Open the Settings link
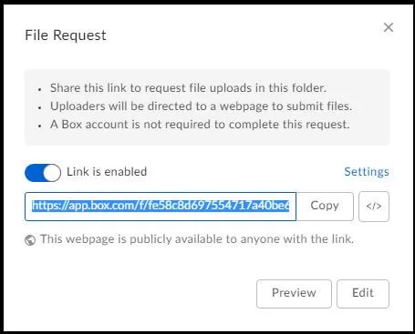Viewport: 415px width, 334px height. click(x=367, y=172)
